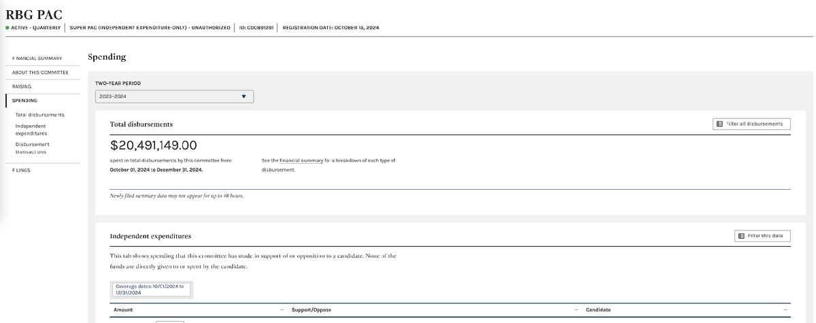Follow the financial summary link
The height and width of the screenshot is (323, 816).
(301, 160)
